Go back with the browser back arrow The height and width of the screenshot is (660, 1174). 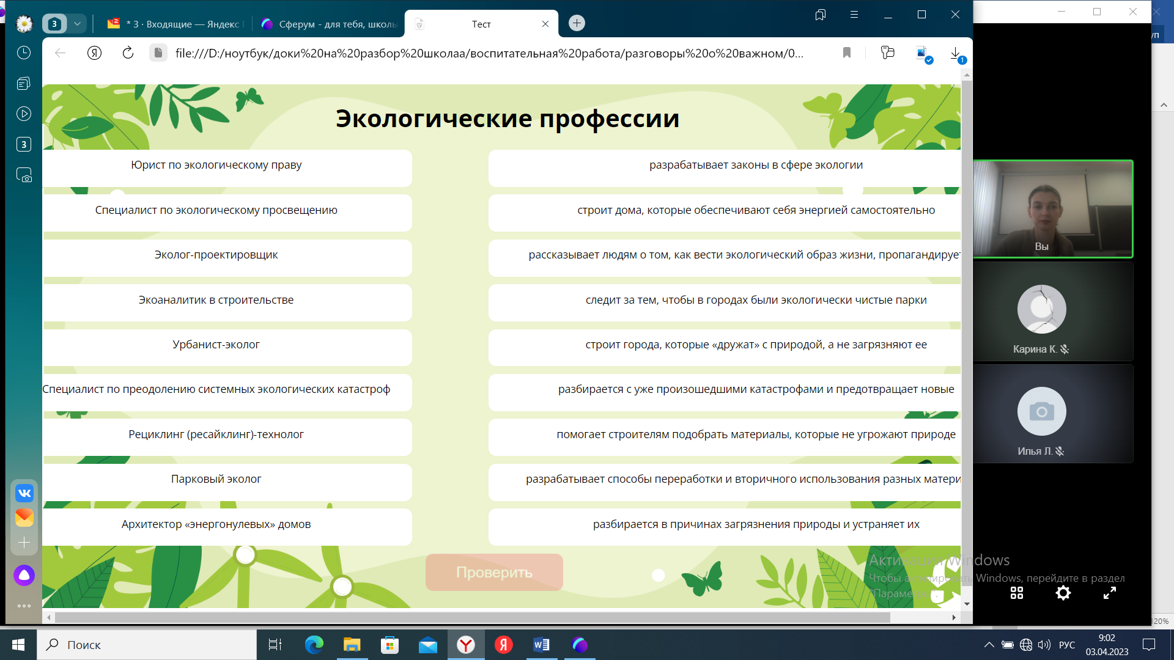pos(60,53)
